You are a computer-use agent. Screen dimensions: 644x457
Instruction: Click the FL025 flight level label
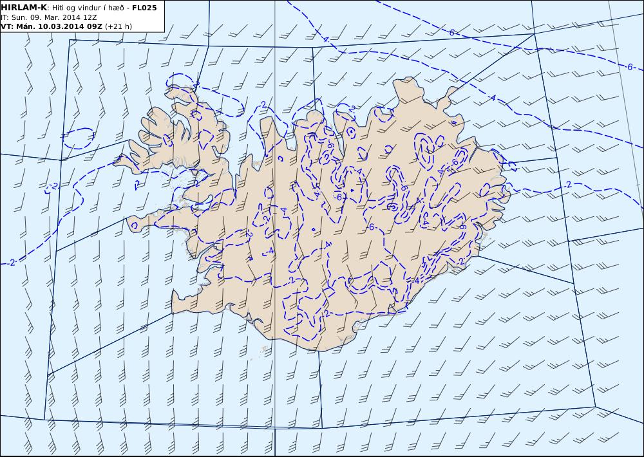144,8
